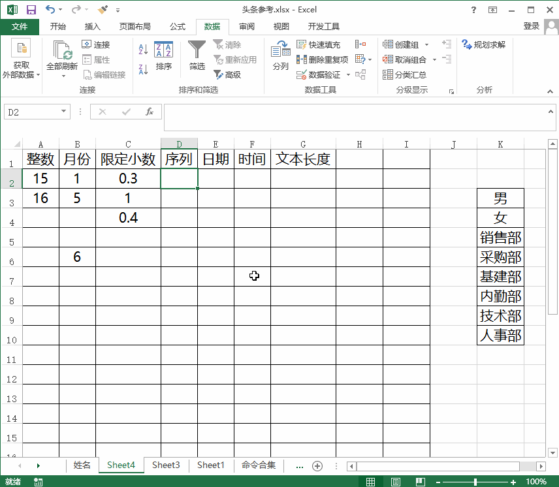Expand Ungroup (取消组合) dropdown arrow
This screenshot has width=559, height=487.
tap(434, 59)
